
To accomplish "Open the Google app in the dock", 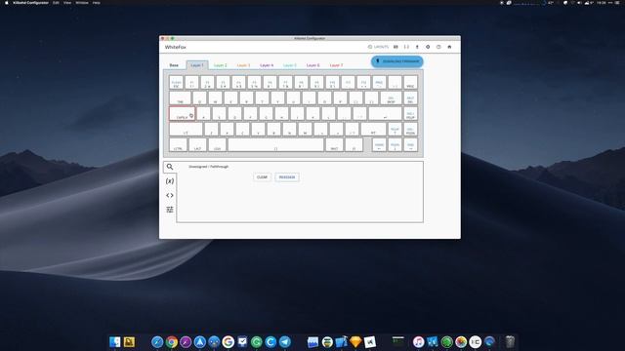I will pos(228,342).
